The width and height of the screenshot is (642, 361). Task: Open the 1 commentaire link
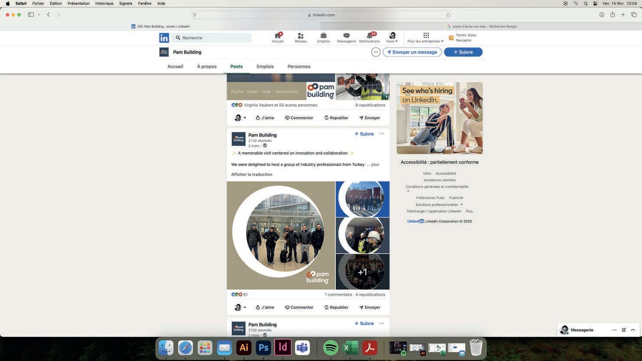pos(338,295)
